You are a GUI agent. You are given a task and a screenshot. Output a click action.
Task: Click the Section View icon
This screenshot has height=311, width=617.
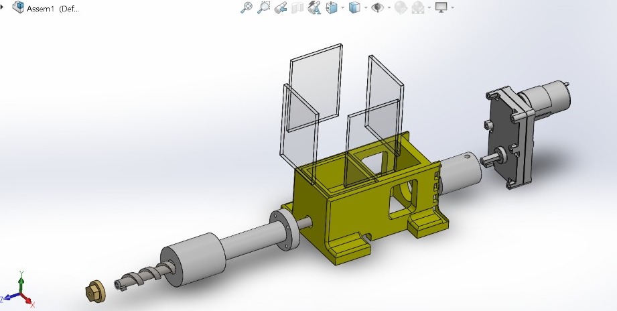tap(297, 7)
